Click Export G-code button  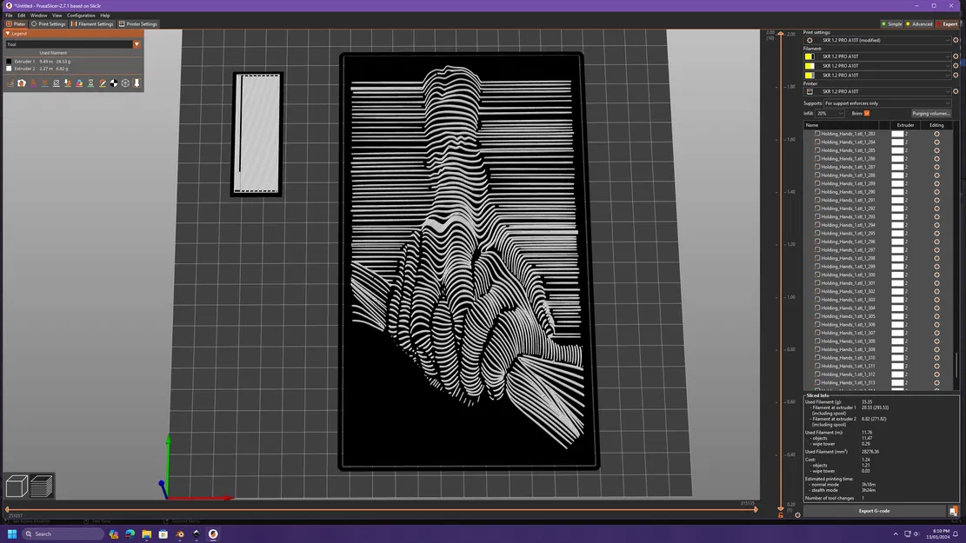point(874,511)
